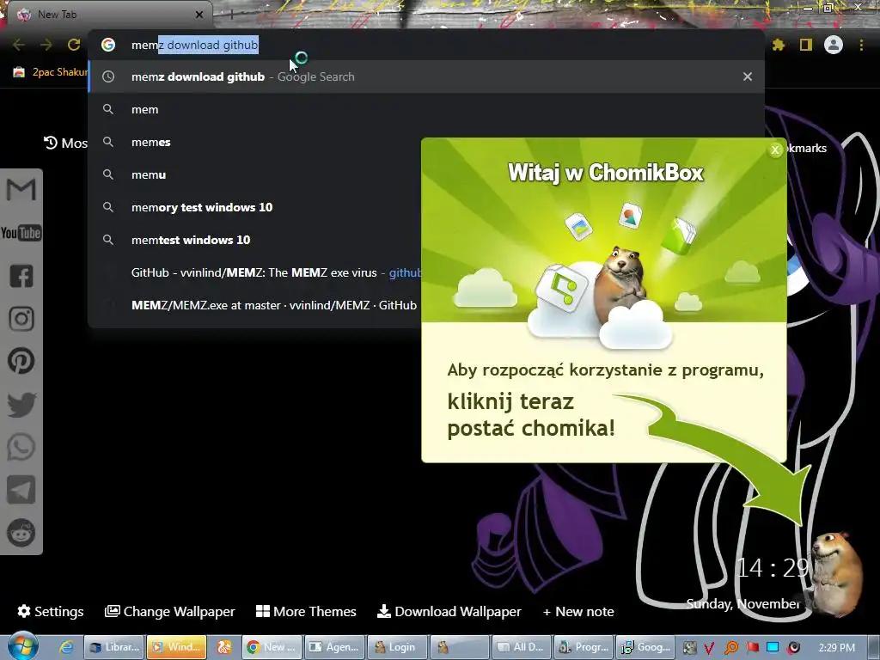Open the 2pac Shakur bookmark
This screenshot has height=660, width=880.
tap(52, 72)
